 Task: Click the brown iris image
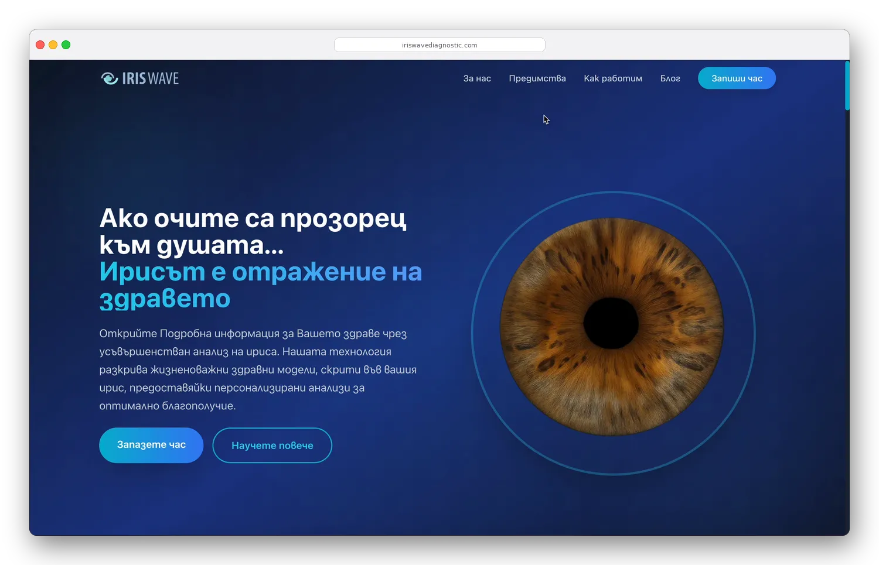point(612,327)
